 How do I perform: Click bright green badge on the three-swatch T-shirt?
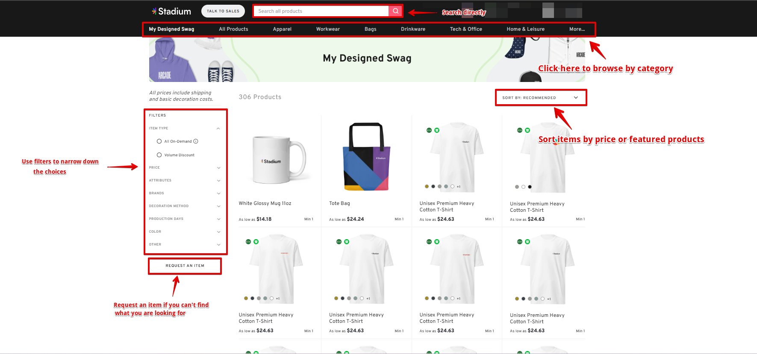(527, 130)
